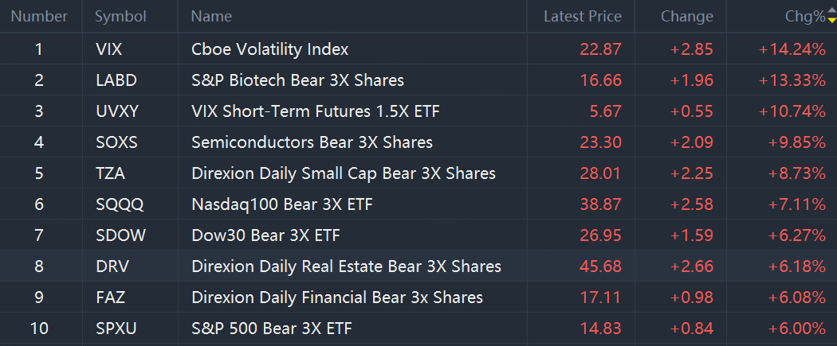Select the Dow30 Bear 3X ETF name
This screenshot has width=837, height=346.
coord(271,235)
